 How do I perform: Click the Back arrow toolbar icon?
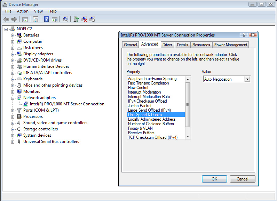click(x=6, y=19)
